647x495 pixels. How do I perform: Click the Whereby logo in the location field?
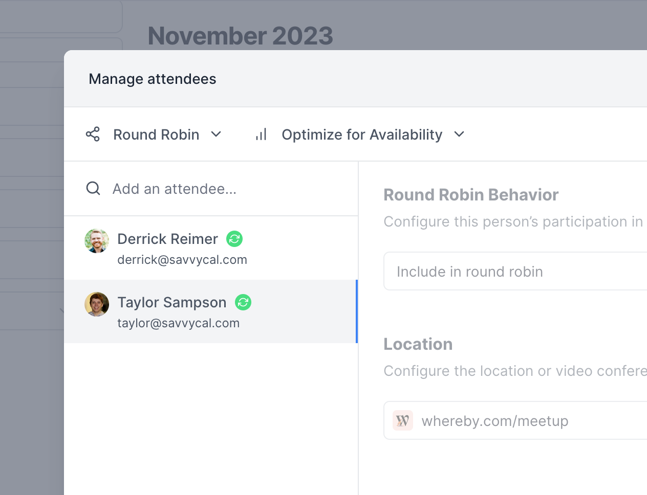[403, 420]
